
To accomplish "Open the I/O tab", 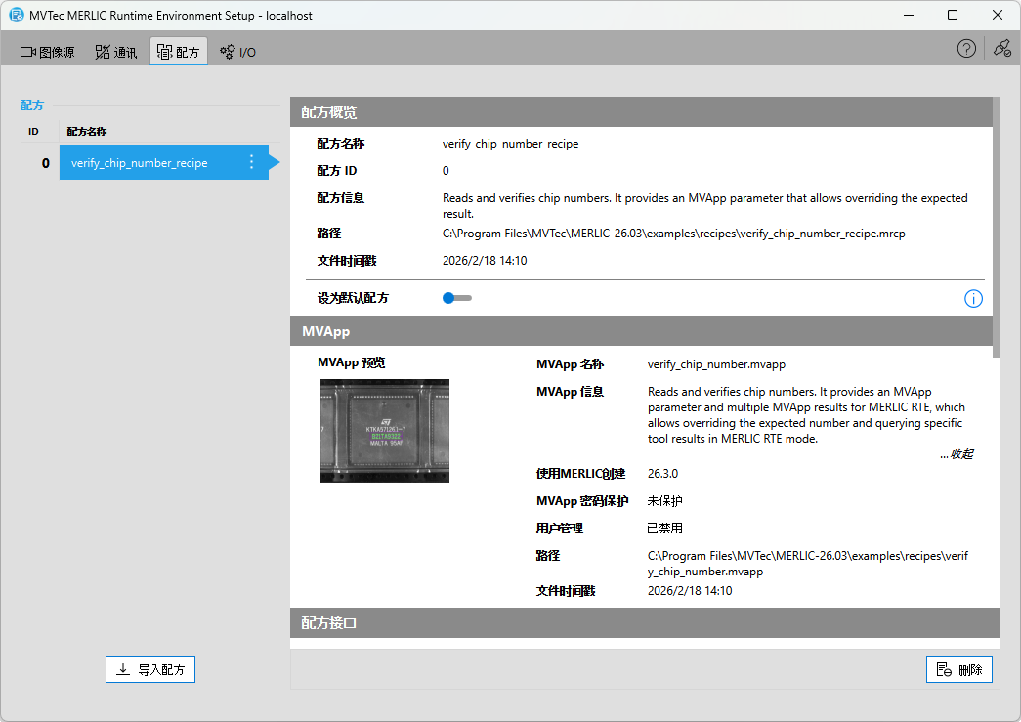I will [237, 52].
